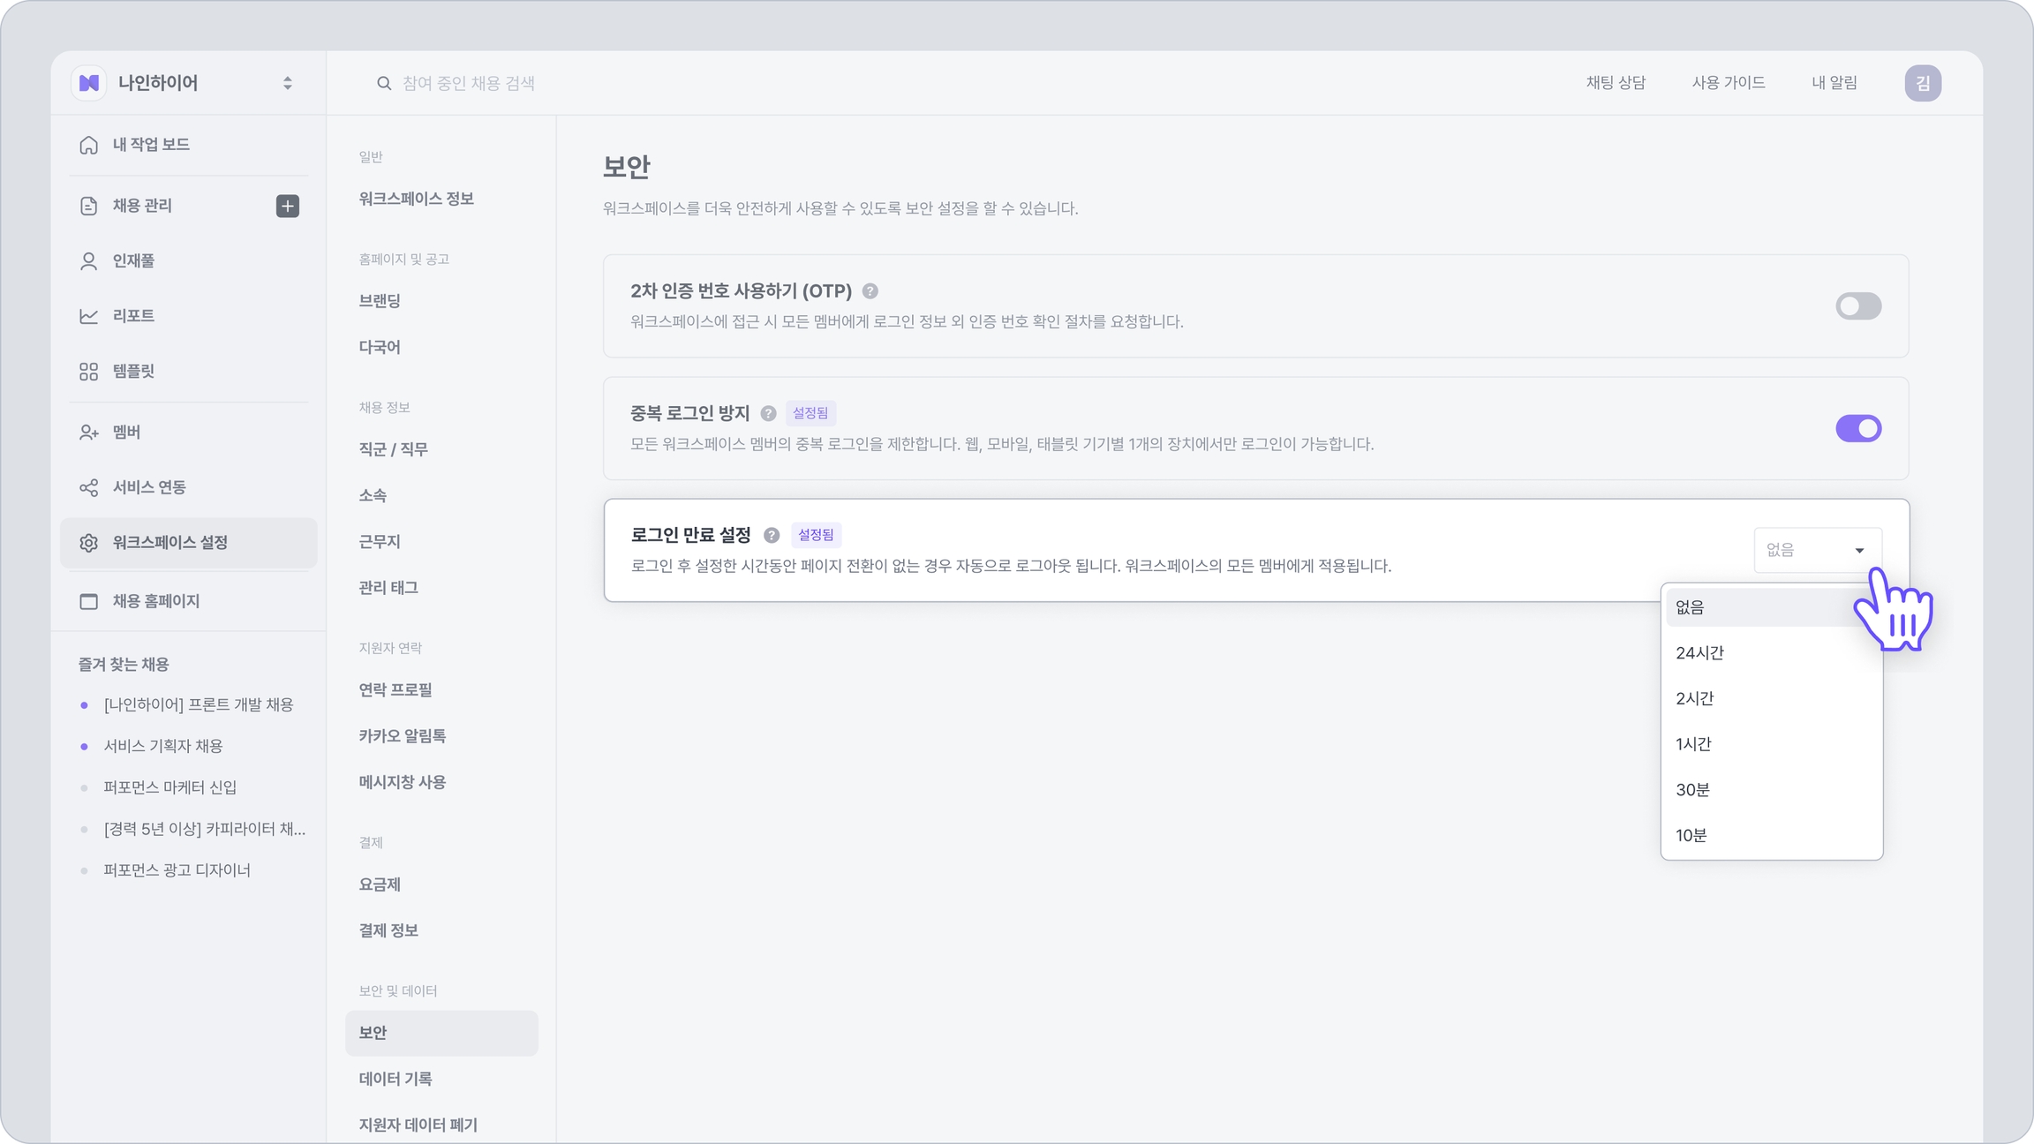Choose the 30분 option in dropdown
Image resolution: width=2034 pixels, height=1144 pixels.
click(x=1692, y=790)
